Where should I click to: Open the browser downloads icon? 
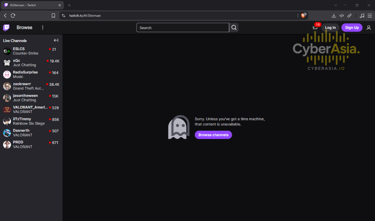[334, 15]
